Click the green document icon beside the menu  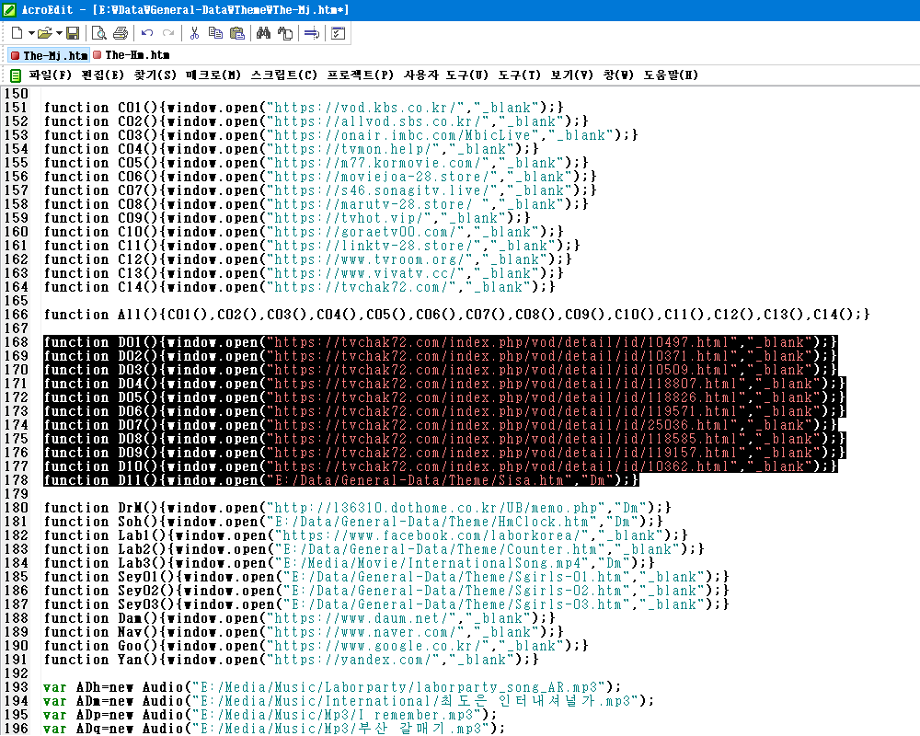pos(16,75)
